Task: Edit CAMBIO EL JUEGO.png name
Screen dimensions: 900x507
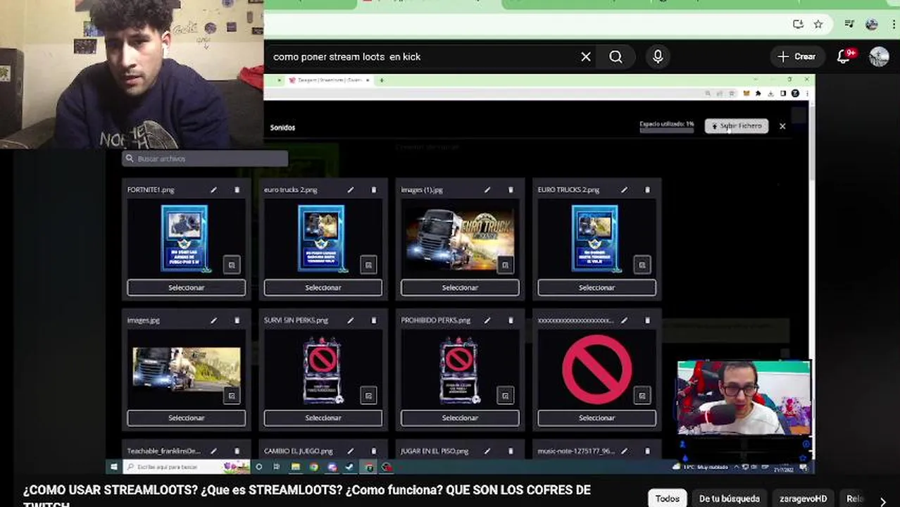Action: tap(350, 451)
